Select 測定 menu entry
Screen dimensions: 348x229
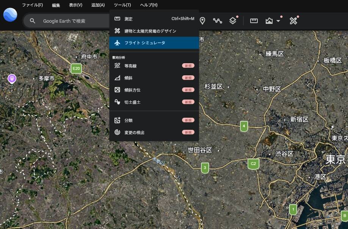[x=154, y=19]
